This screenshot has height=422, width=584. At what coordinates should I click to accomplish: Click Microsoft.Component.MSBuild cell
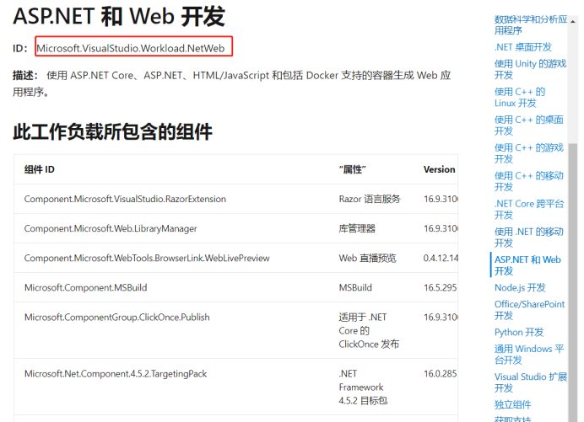point(86,287)
